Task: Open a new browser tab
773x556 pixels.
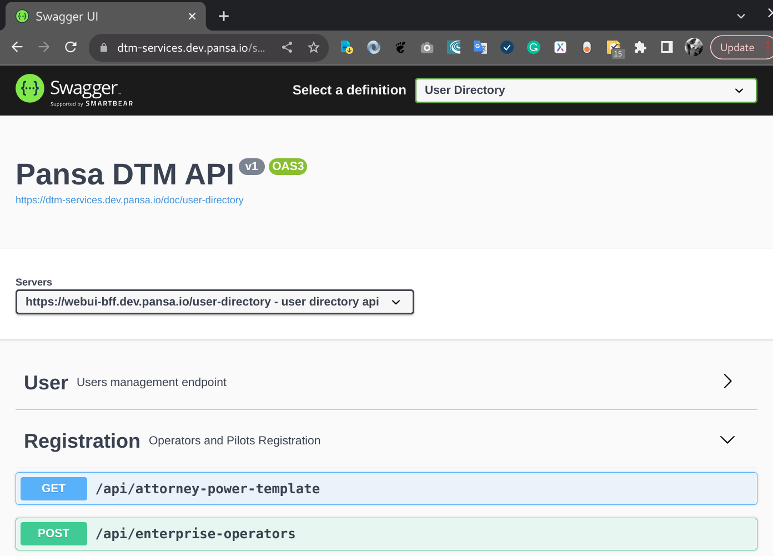Action: 224,16
